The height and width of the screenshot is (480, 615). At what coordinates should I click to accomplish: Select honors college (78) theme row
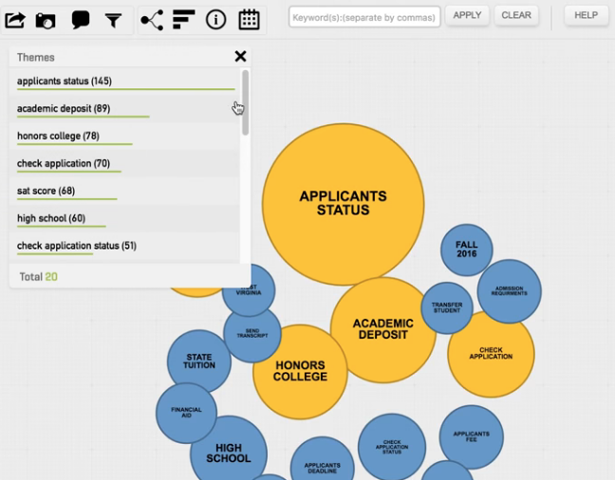point(124,137)
